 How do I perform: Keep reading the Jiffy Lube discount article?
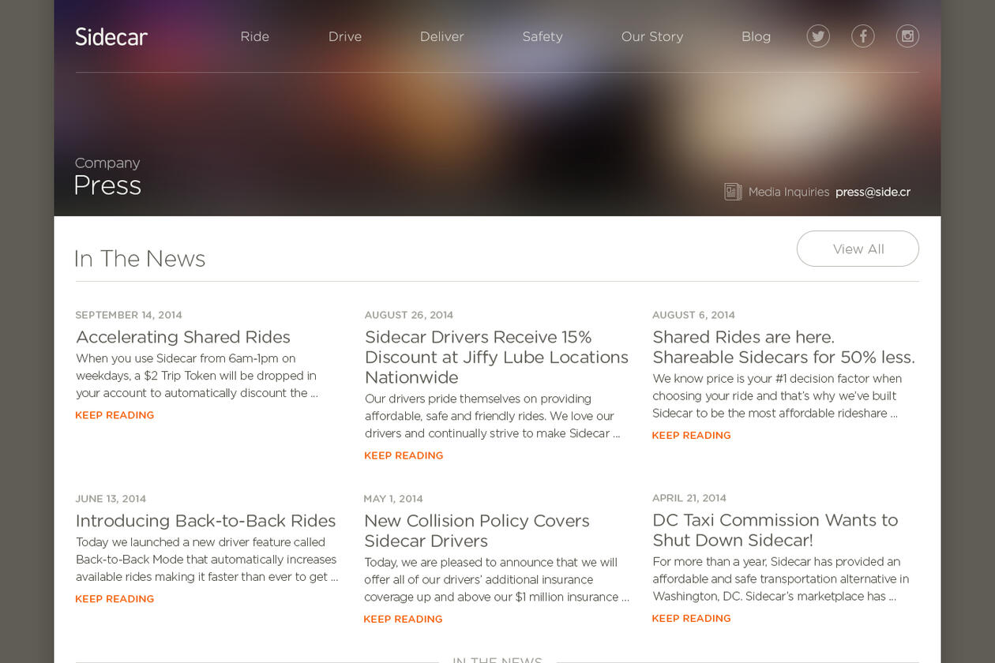pos(404,455)
